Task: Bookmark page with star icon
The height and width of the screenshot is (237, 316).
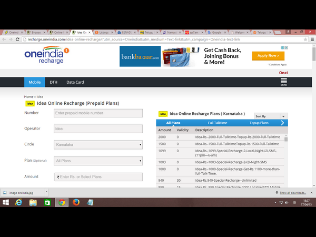Action: point(305,39)
